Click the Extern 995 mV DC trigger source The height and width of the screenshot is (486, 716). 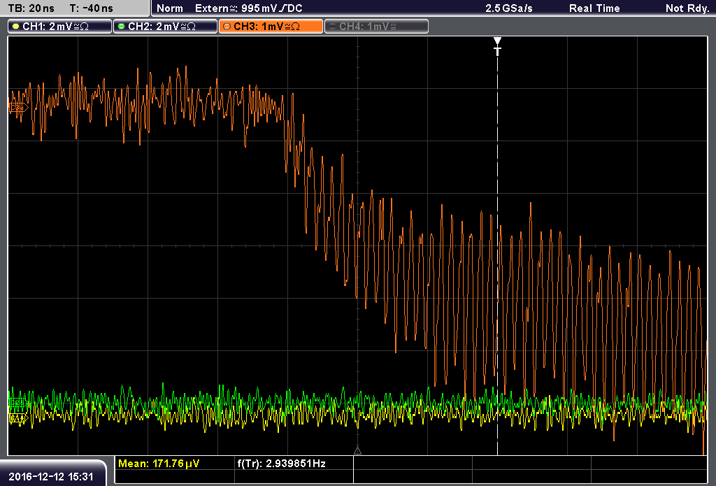248,8
